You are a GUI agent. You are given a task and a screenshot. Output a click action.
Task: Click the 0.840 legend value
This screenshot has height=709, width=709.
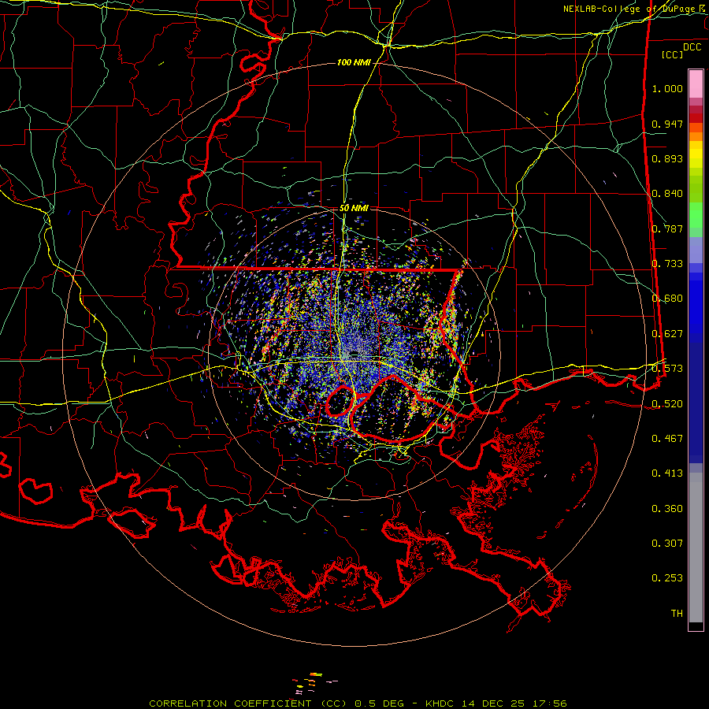pyautogui.click(x=667, y=194)
